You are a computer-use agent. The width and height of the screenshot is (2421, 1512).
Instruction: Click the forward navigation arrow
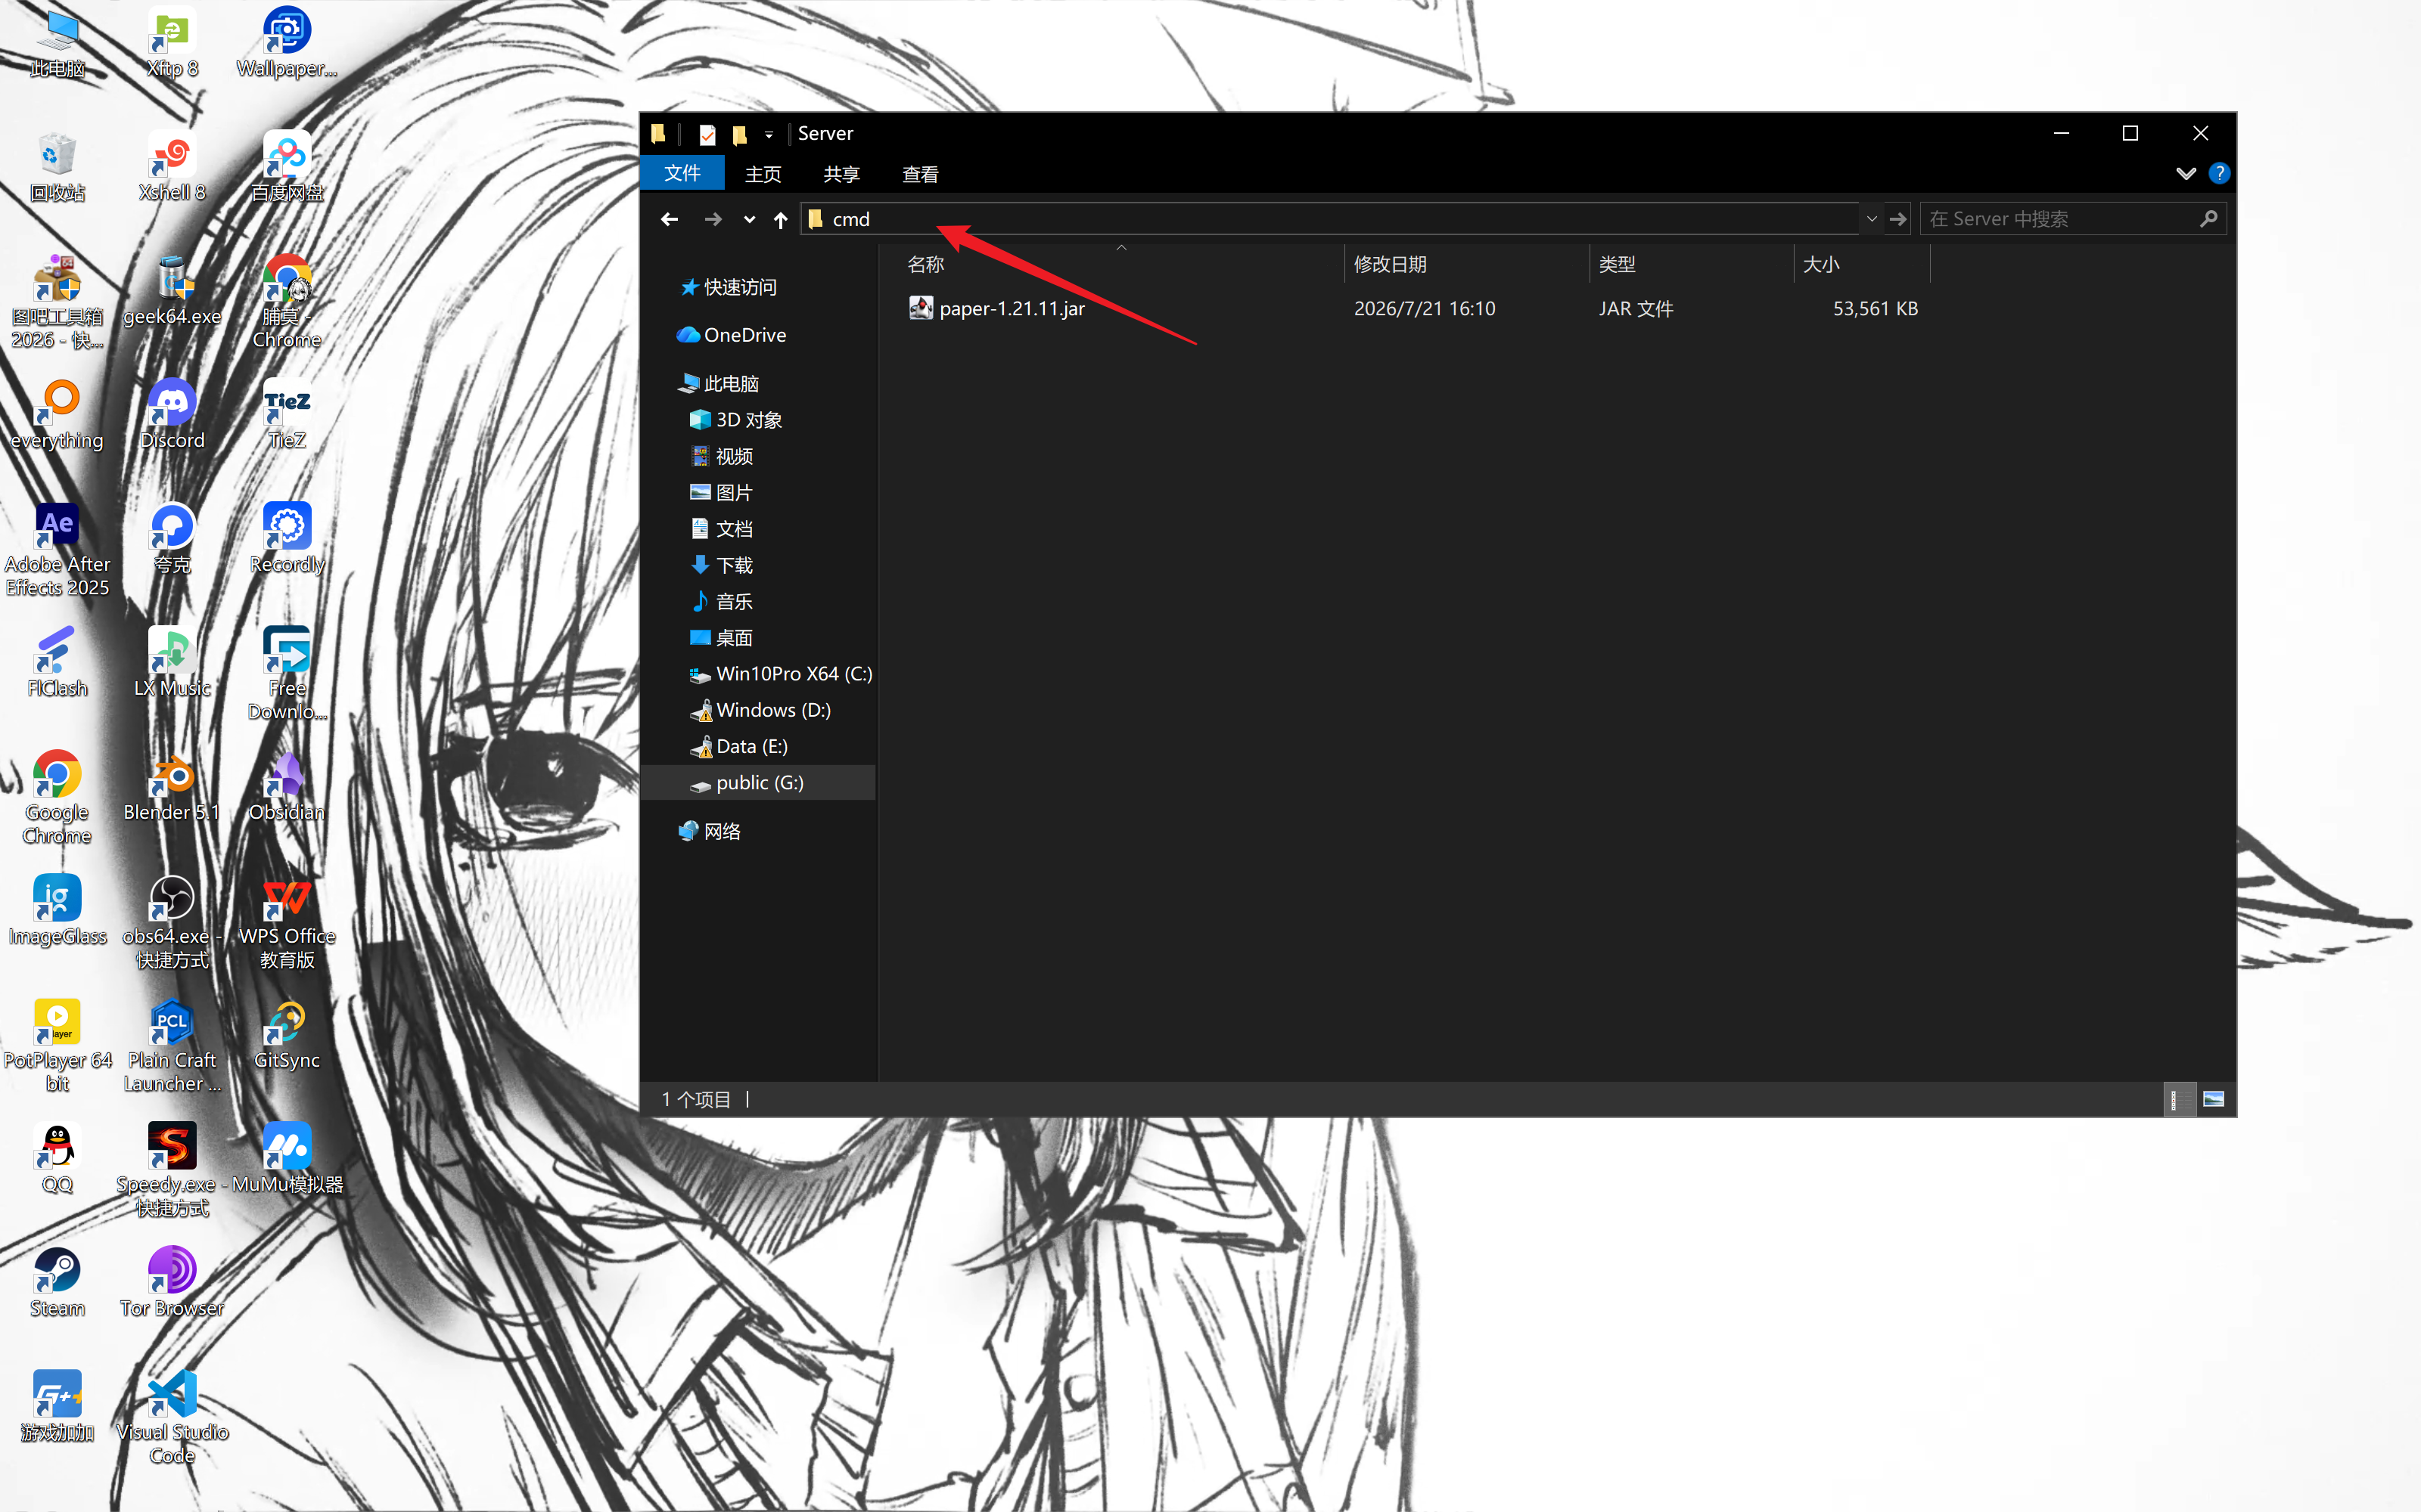tap(712, 219)
